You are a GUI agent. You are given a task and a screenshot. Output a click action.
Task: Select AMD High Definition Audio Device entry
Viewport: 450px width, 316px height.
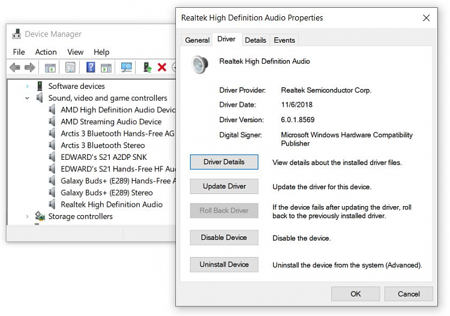pos(118,110)
